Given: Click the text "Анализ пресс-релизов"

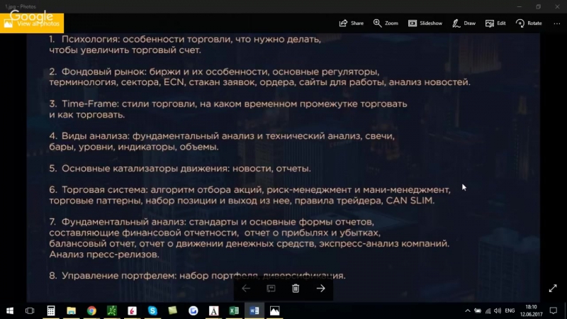Looking at the screenshot, I should pos(103,254).
